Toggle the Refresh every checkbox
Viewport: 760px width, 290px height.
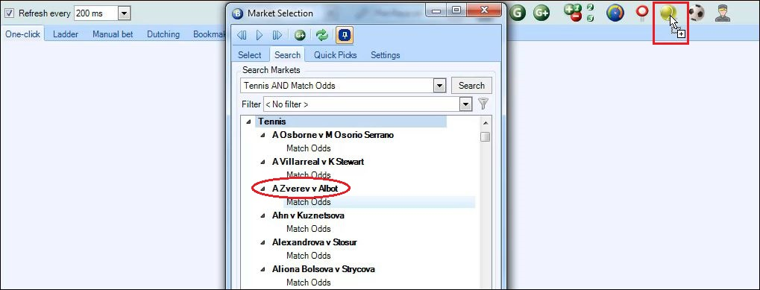coord(9,13)
